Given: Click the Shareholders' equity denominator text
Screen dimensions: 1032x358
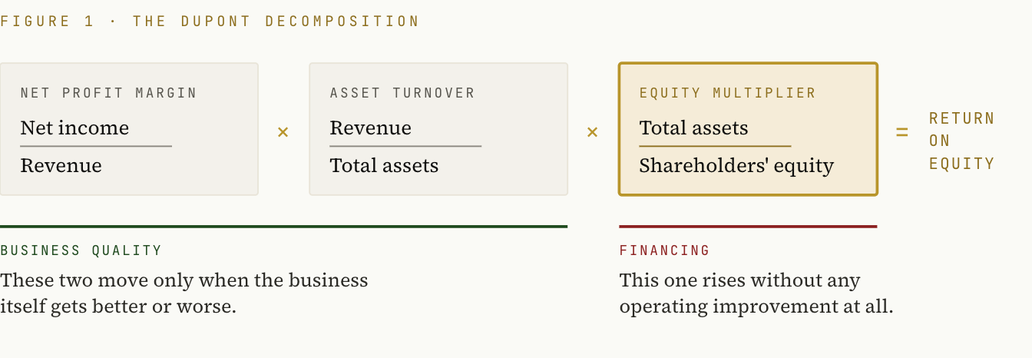Looking at the screenshot, I should (x=737, y=165).
